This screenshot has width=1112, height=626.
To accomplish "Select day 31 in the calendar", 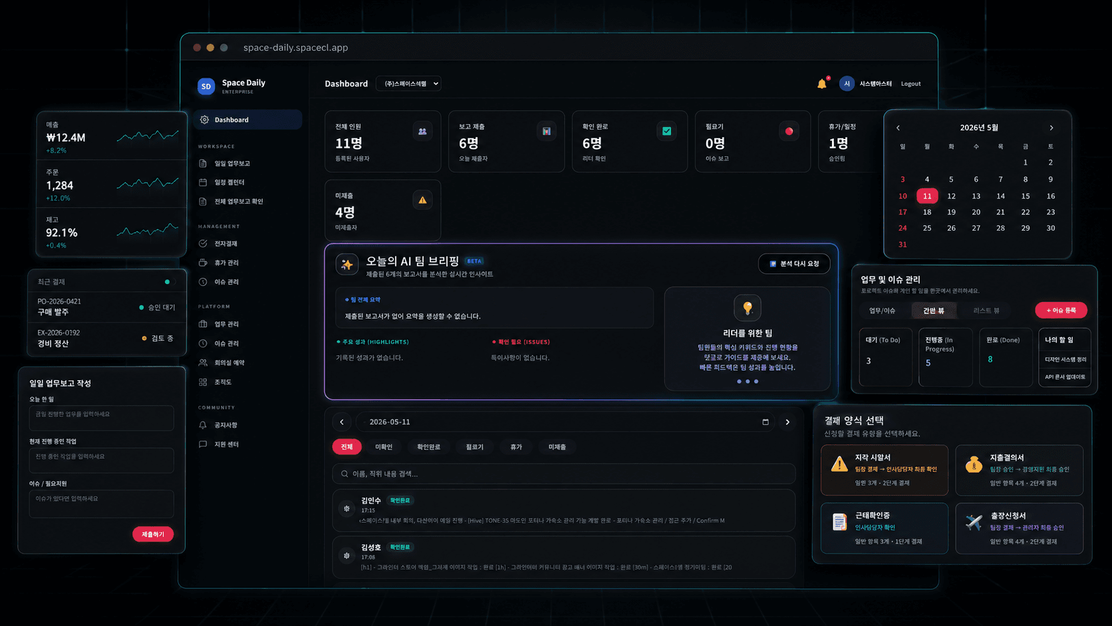I will (x=903, y=245).
